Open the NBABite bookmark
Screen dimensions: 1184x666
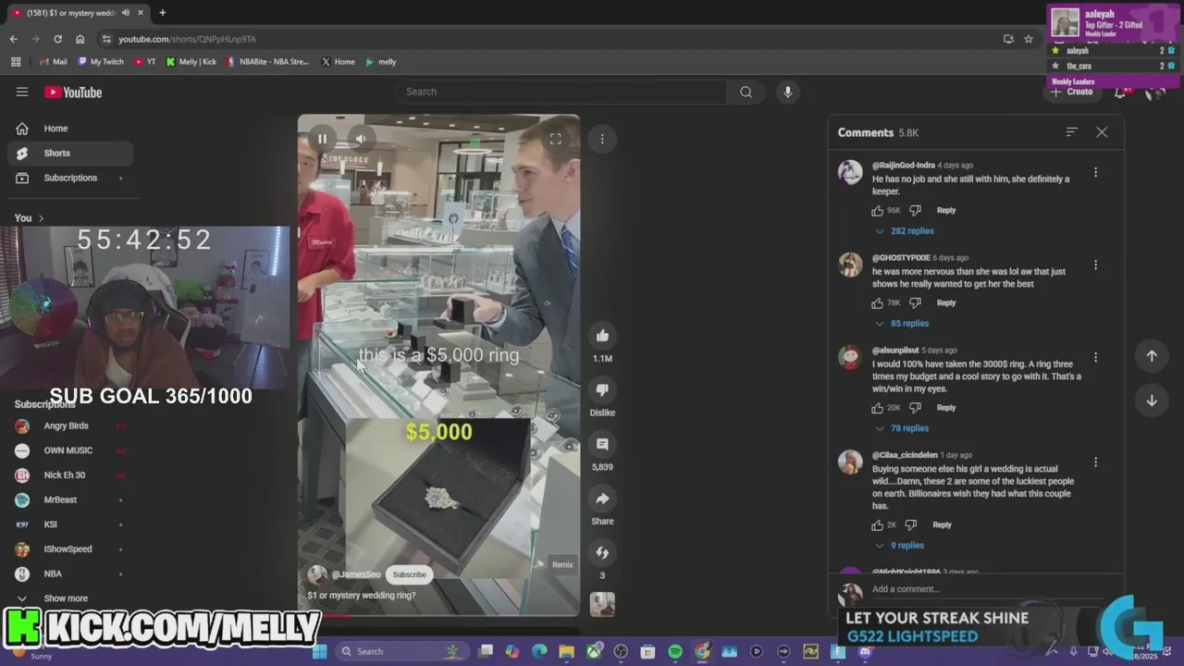(x=268, y=62)
